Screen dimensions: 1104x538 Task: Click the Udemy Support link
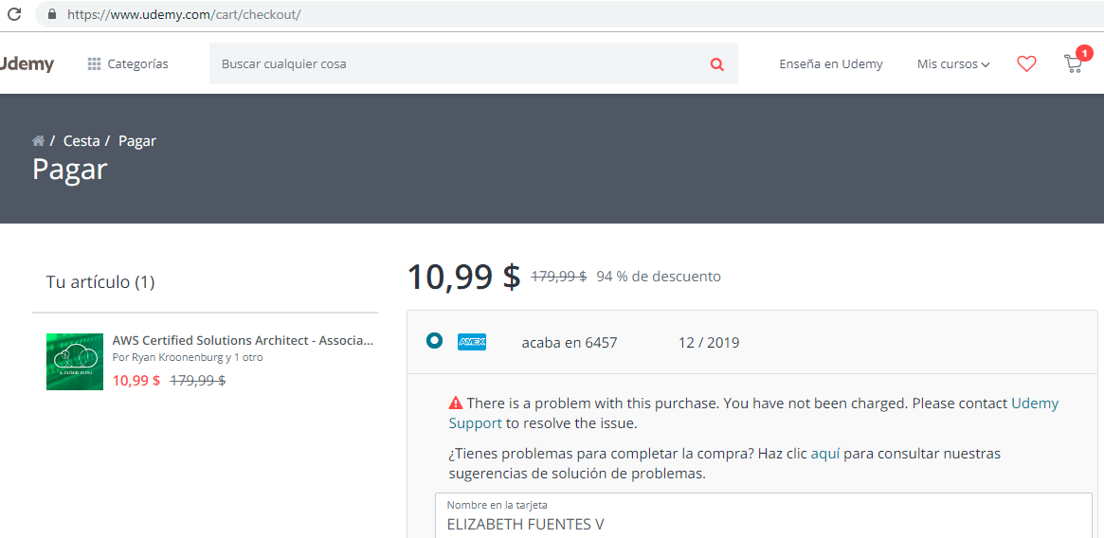[1035, 403]
